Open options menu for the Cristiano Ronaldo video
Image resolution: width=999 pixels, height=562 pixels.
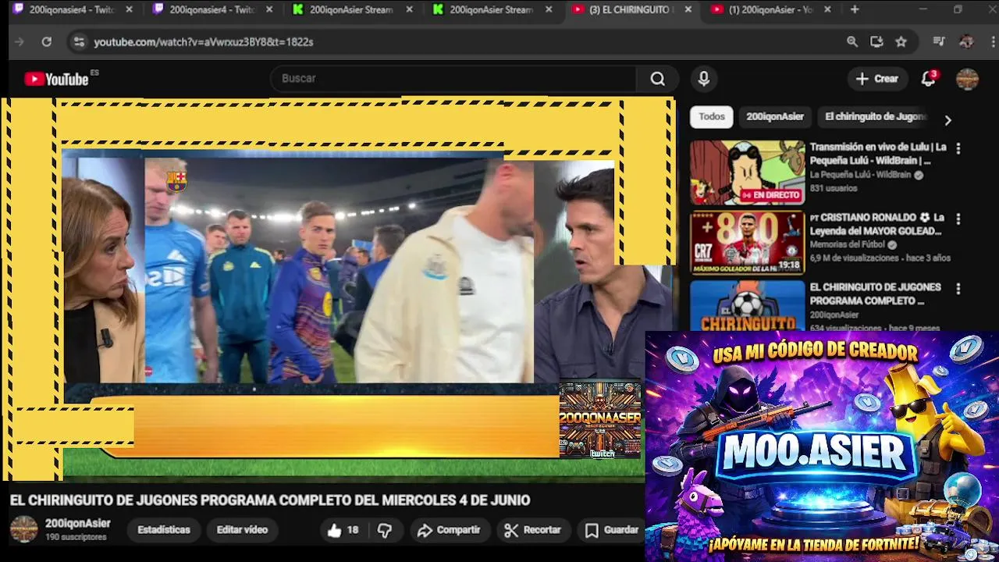pyautogui.click(x=958, y=219)
